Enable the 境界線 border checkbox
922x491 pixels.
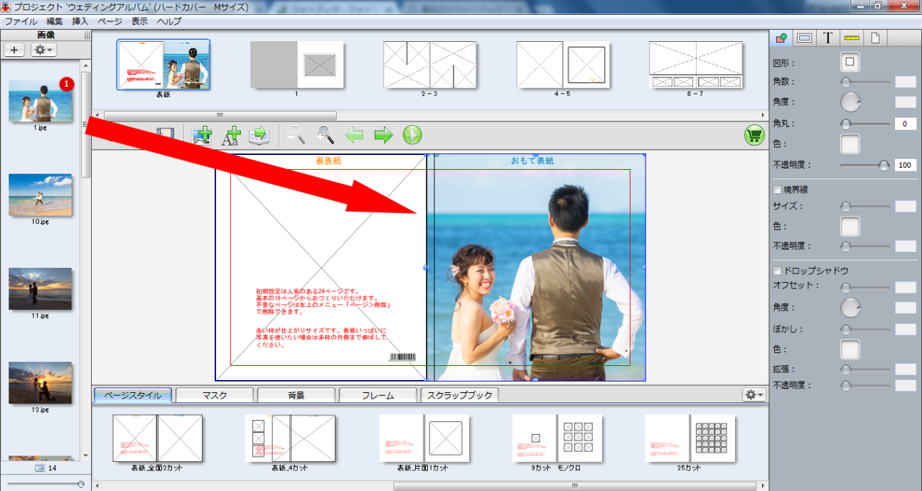777,190
